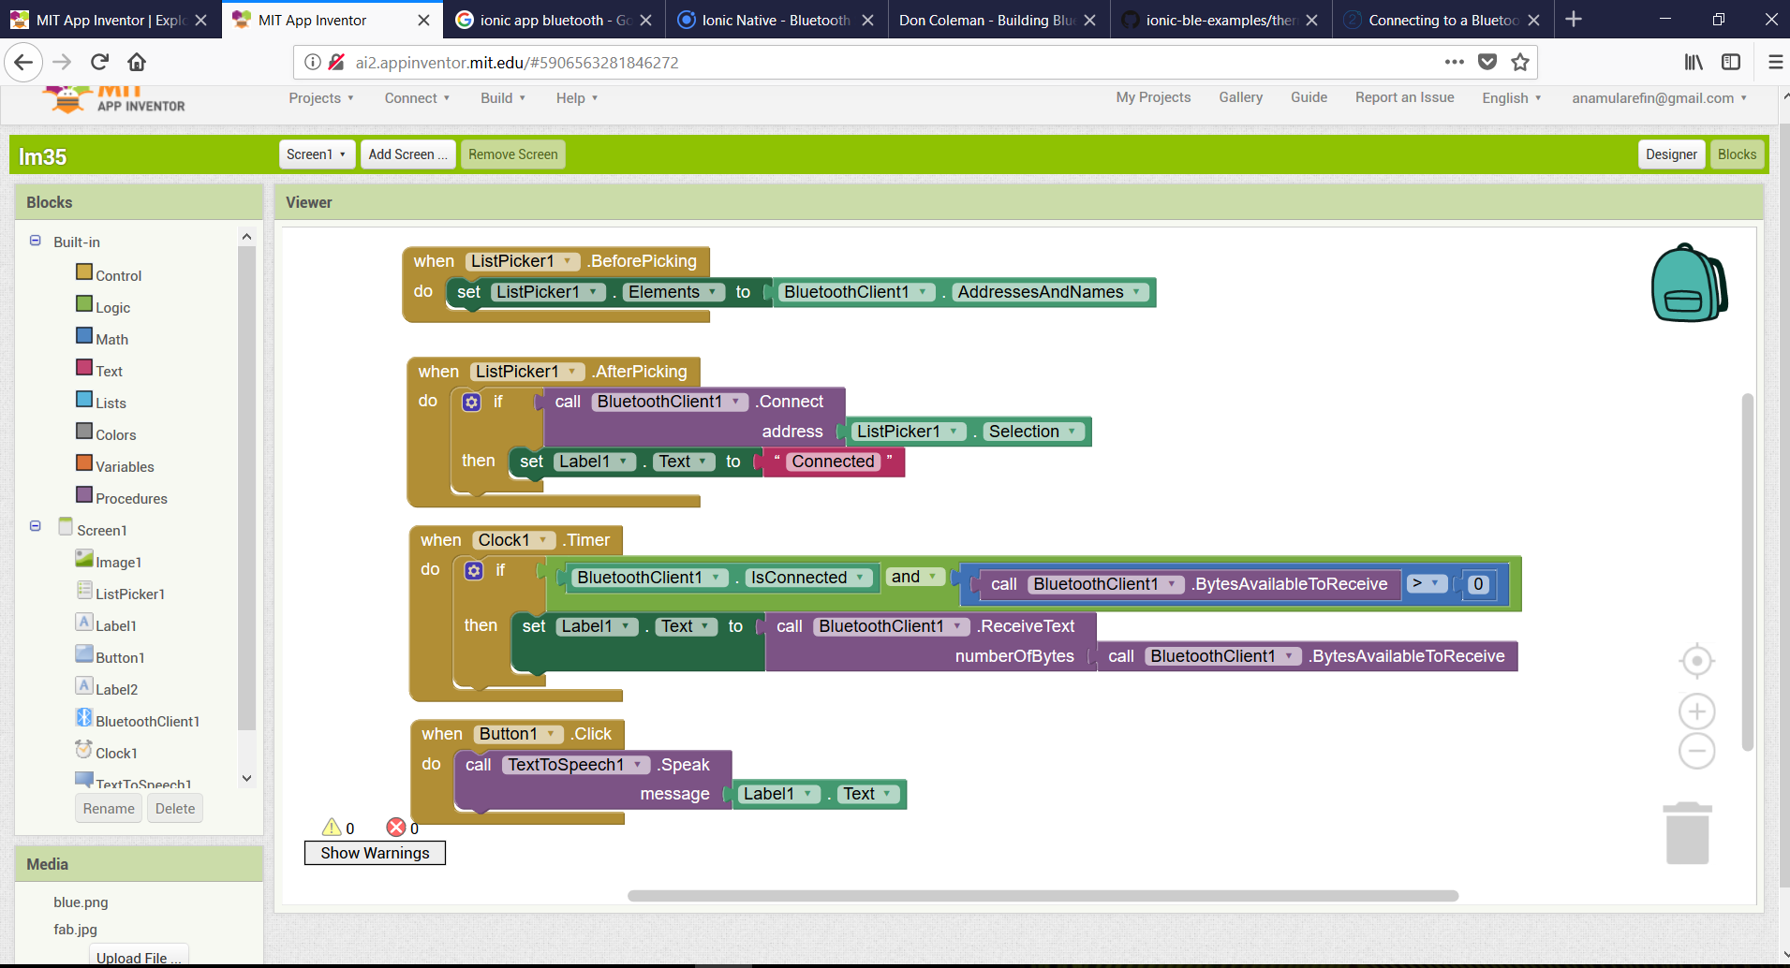The image size is (1790, 968).
Task: Click the red error counter icon
Action: [396, 827]
